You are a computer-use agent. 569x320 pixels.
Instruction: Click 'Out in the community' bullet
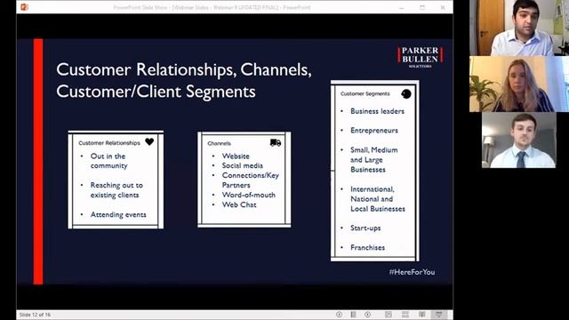(108, 161)
